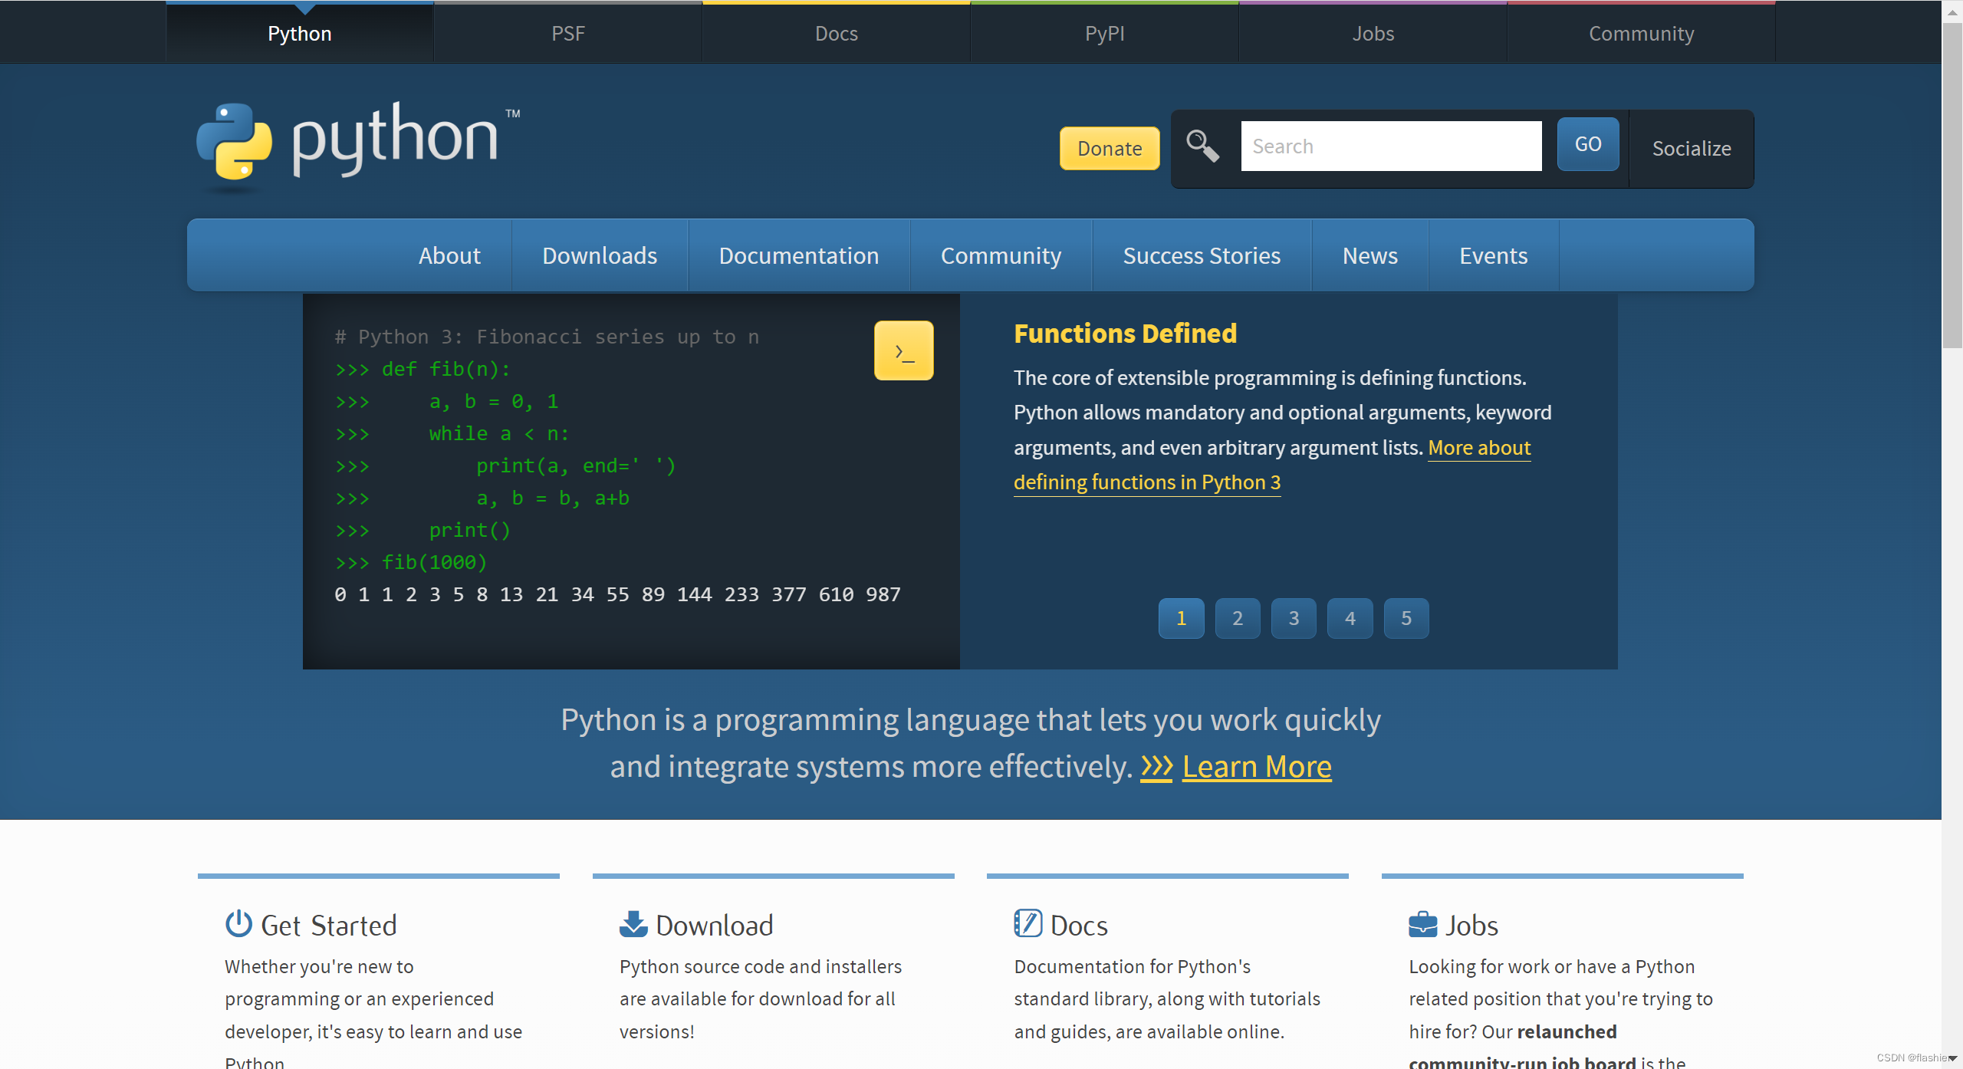Click the Jobs briefcase icon
1963x1069 pixels.
point(1422,924)
